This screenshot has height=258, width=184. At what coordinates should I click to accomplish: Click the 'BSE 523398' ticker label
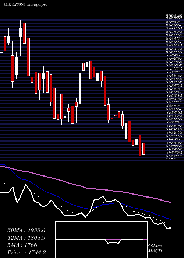(x=14, y=4)
